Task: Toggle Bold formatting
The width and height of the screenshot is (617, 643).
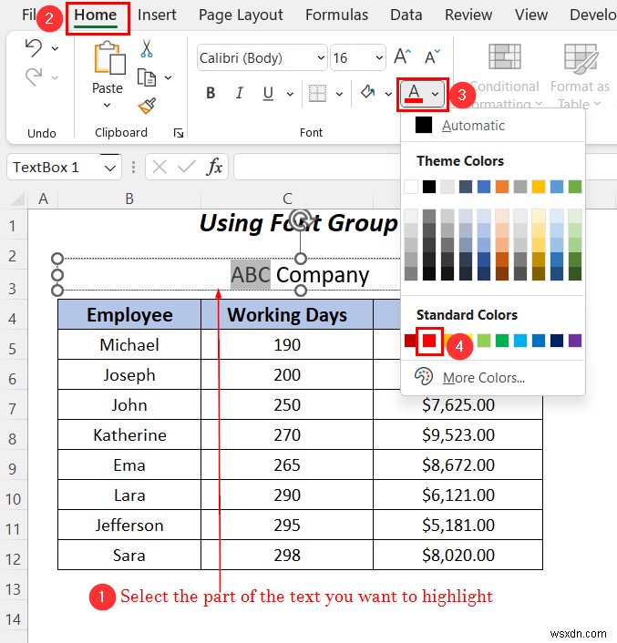Action: [211, 94]
